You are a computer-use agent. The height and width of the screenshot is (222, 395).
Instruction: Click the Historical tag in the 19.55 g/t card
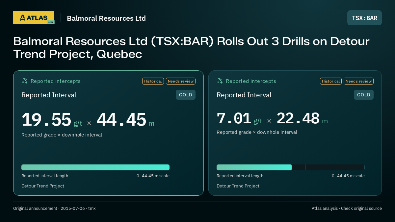pos(153,81)
